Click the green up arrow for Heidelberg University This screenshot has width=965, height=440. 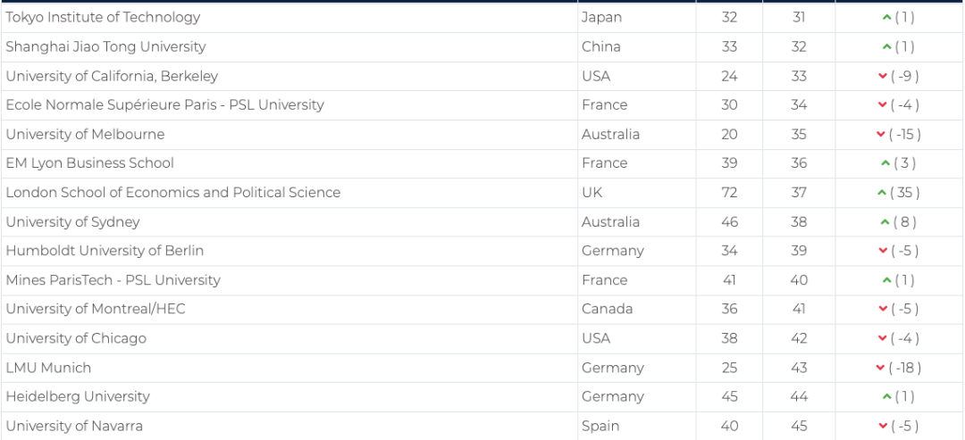tap(886, 397)
